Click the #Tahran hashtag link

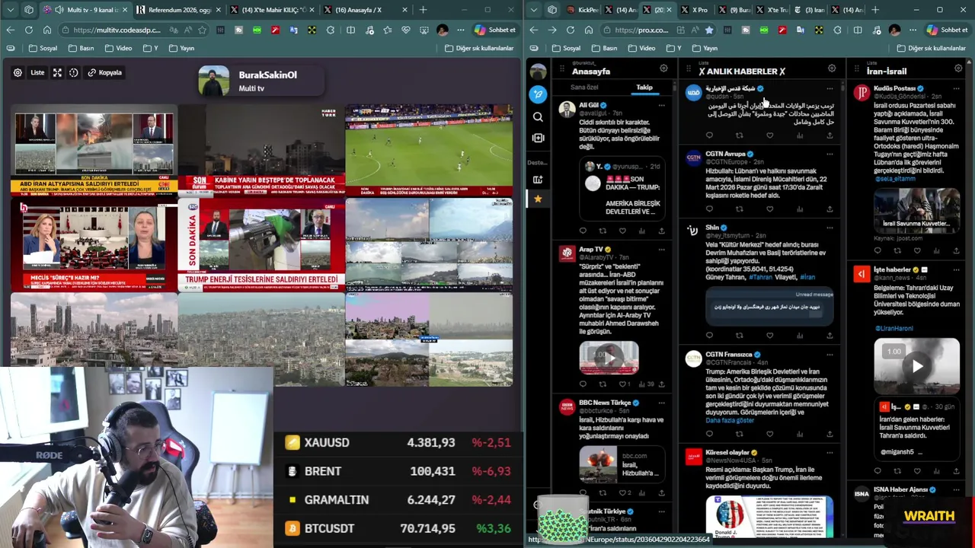click(x=762, y=277)
